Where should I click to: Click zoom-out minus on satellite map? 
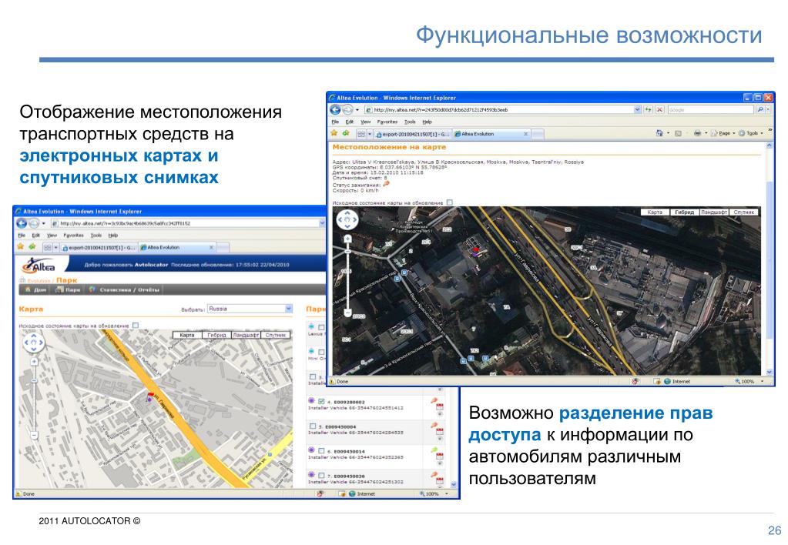point(347,313)
